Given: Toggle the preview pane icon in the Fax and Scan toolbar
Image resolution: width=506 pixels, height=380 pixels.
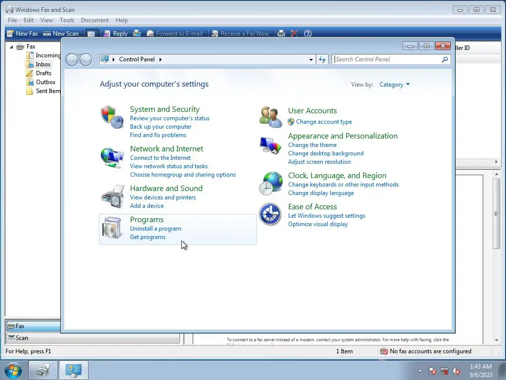Looking at the screenshot, I should pyautogui.click(x=91, y=34).
